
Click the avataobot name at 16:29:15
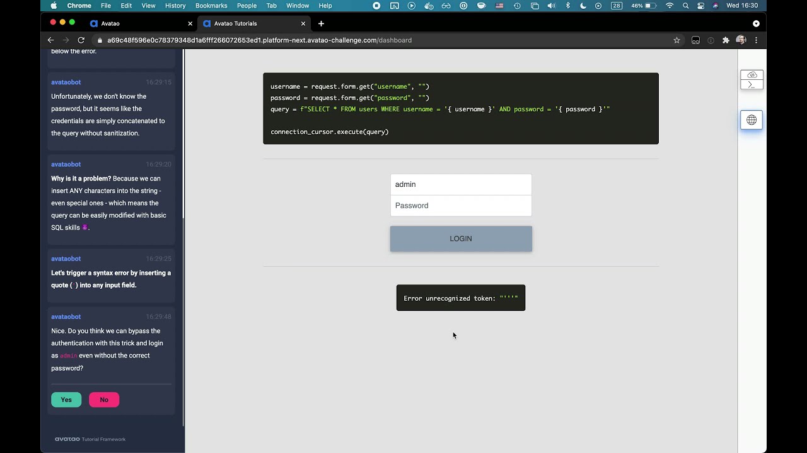[x=66, y=82]
